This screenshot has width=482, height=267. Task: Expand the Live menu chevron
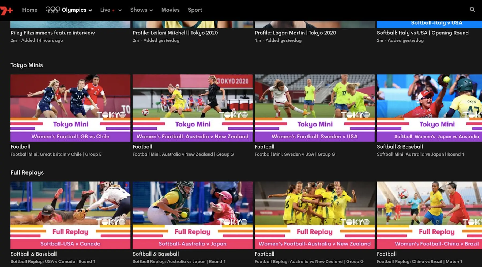pyautogui.click(x=120, y=10)
